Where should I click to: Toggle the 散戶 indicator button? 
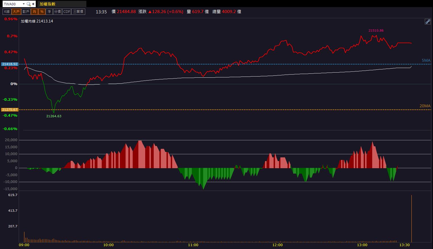pyautogui.click(x=26, y=12)
